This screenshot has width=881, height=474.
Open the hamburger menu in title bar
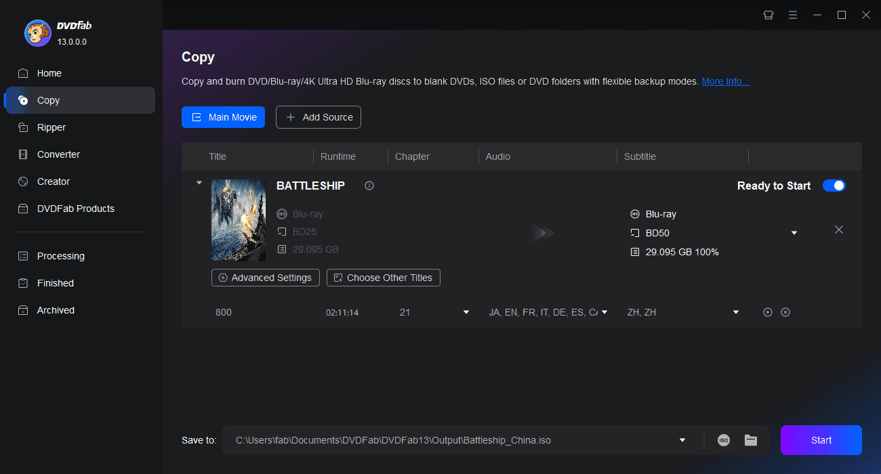793,15
